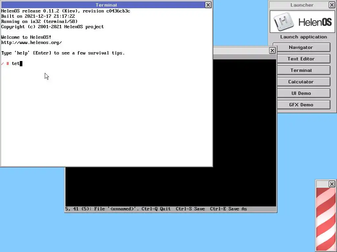337x252 pixels.
Task: Launch the Navigator application
Action: pyautogui.click(x=301, y=47)
